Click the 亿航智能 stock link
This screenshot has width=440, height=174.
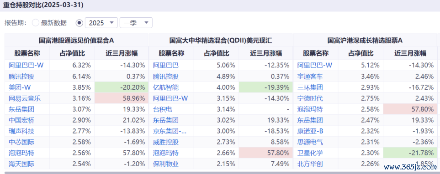[165, 87]
